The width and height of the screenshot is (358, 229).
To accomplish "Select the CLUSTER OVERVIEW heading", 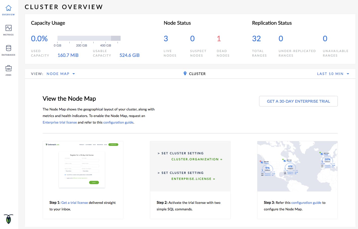I will [64, 7].
